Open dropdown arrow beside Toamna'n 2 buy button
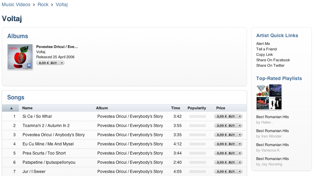The image size is (315, 176). [240, 126]
